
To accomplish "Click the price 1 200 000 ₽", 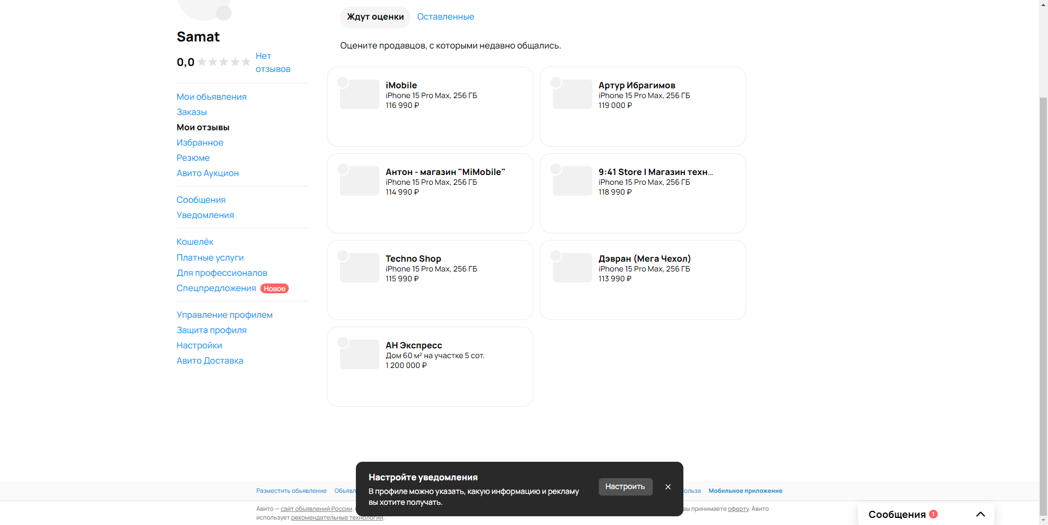I will (x=406, y=365).
